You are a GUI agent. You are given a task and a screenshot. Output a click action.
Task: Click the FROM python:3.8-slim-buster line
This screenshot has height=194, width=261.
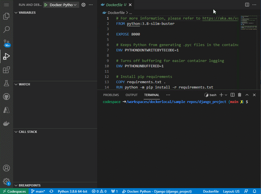(x=145, y=23)
